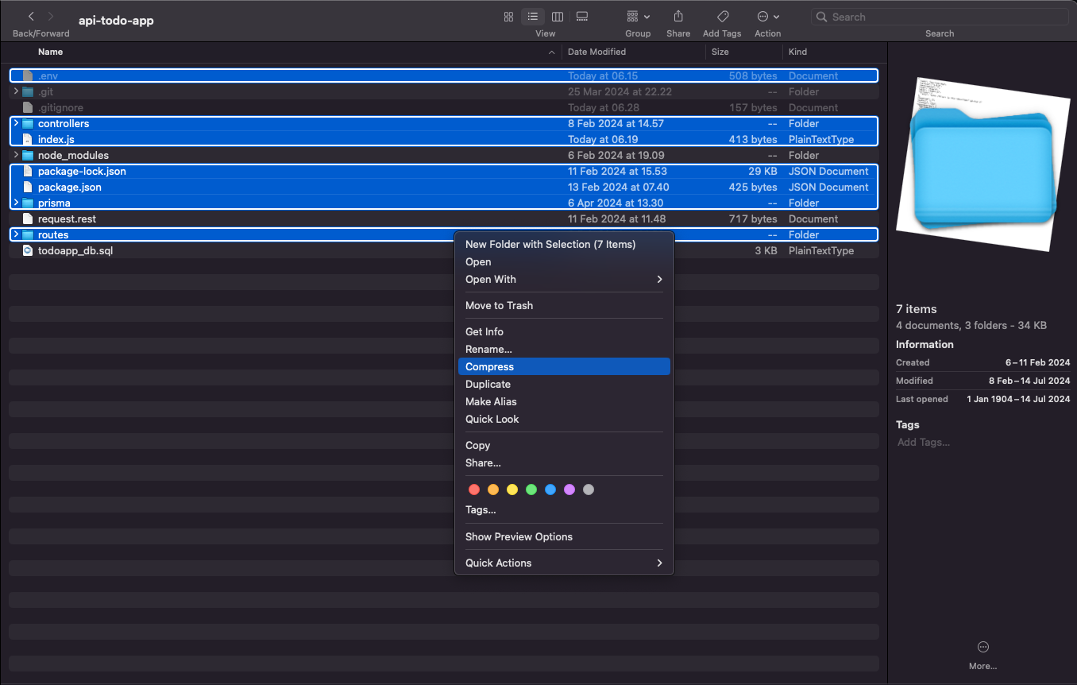This screenshot has height=685, width=1077.
Task: Expand the node_modules folder disclosure triangle
Action: (x=16, y=155)
